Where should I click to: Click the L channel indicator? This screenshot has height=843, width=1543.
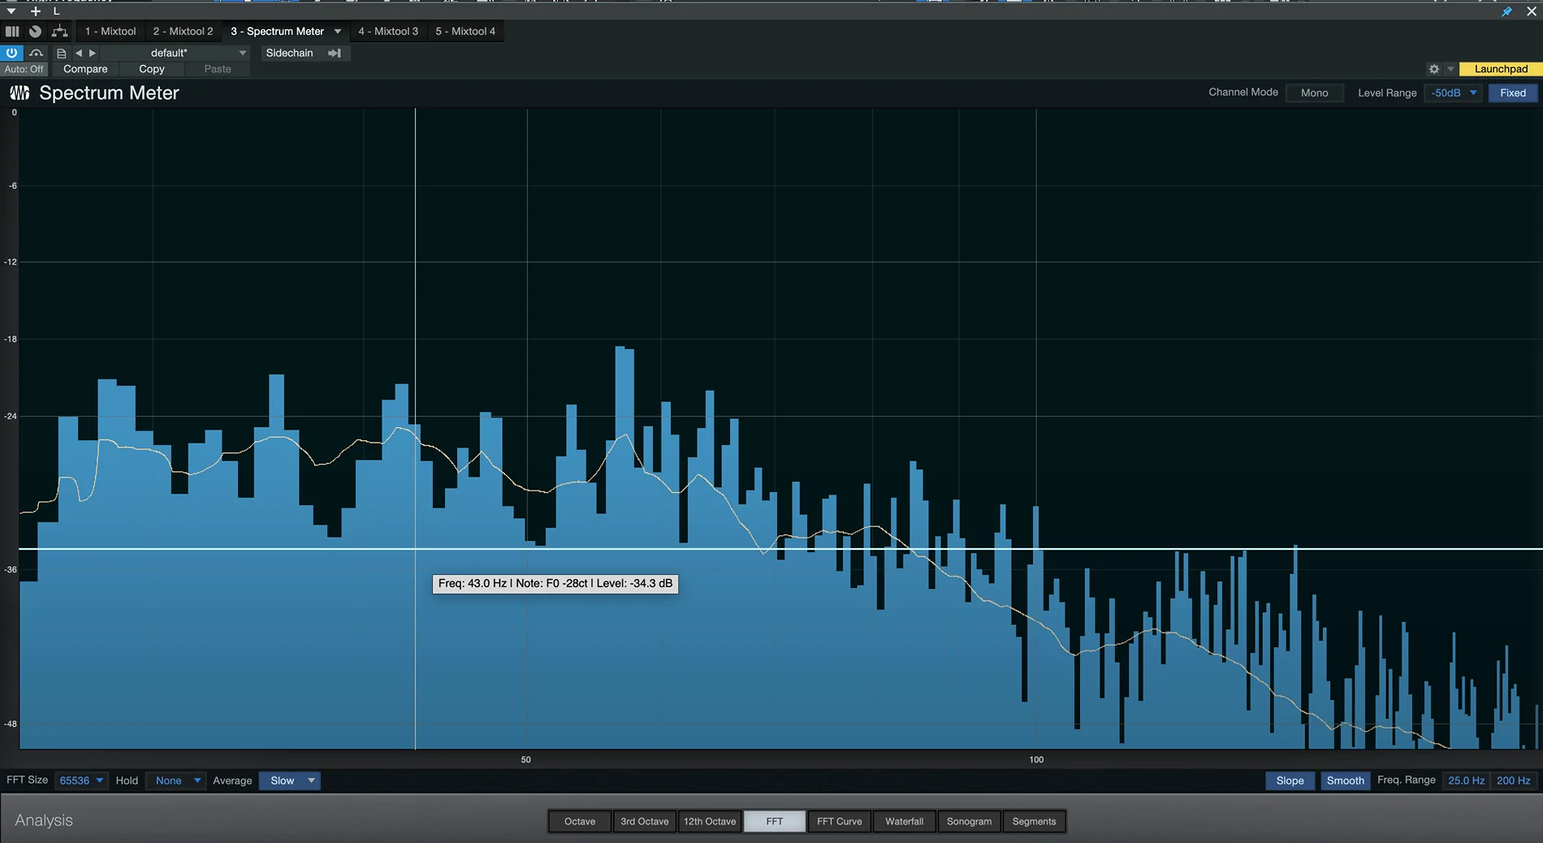click(x=56, y=11)
